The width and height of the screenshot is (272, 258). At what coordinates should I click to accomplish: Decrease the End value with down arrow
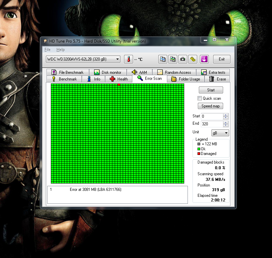pos(225,125)
